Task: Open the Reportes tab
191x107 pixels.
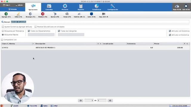Action: (81, 7)
